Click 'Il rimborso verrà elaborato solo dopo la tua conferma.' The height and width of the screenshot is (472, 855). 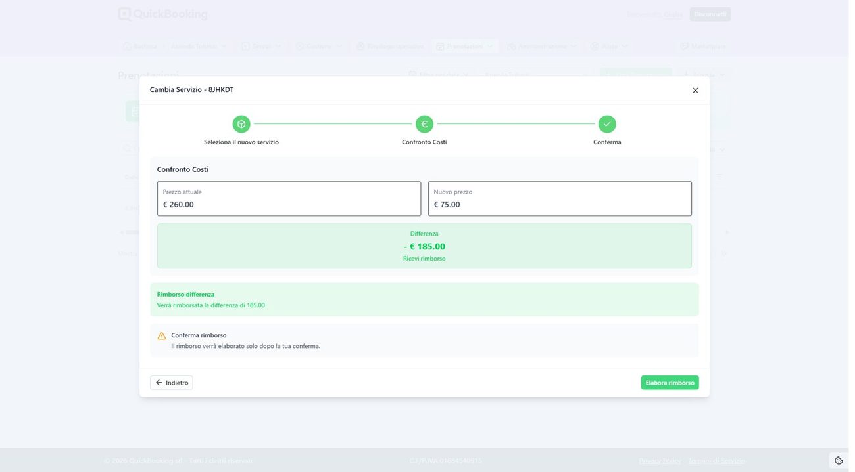click(245, 346)
